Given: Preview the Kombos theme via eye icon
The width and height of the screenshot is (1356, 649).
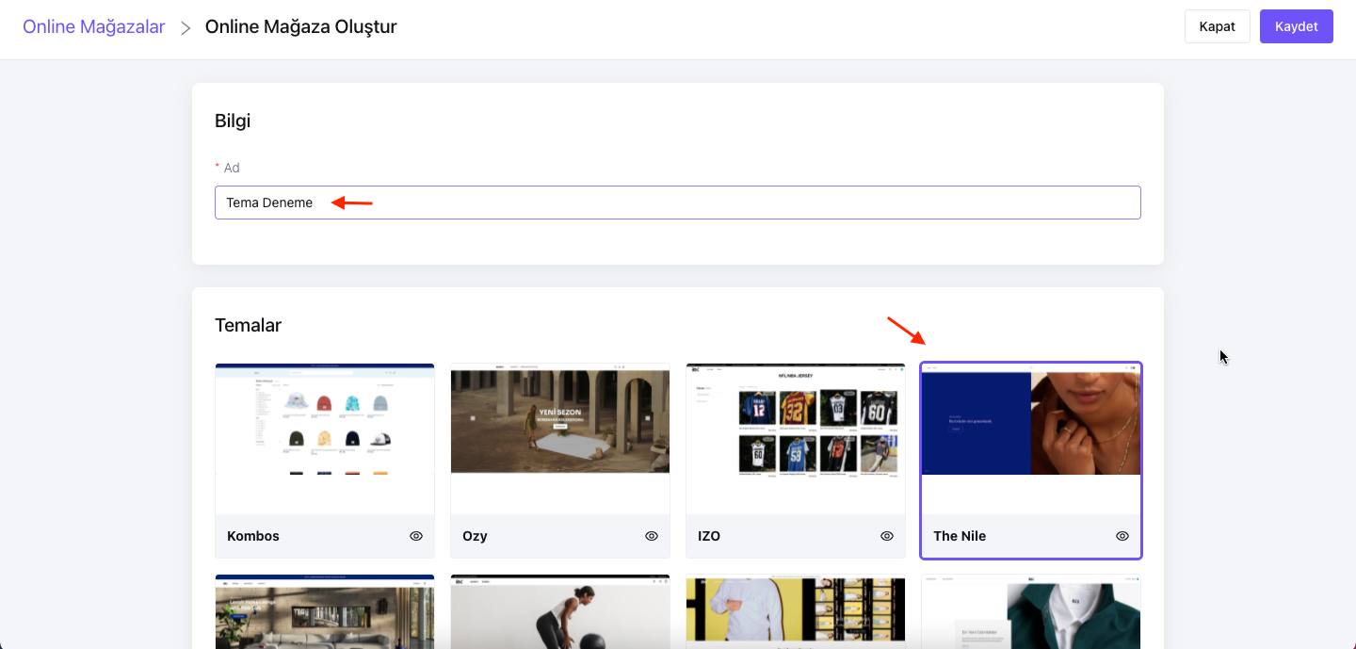Looking at the screenshot, I should coord(416,536).
